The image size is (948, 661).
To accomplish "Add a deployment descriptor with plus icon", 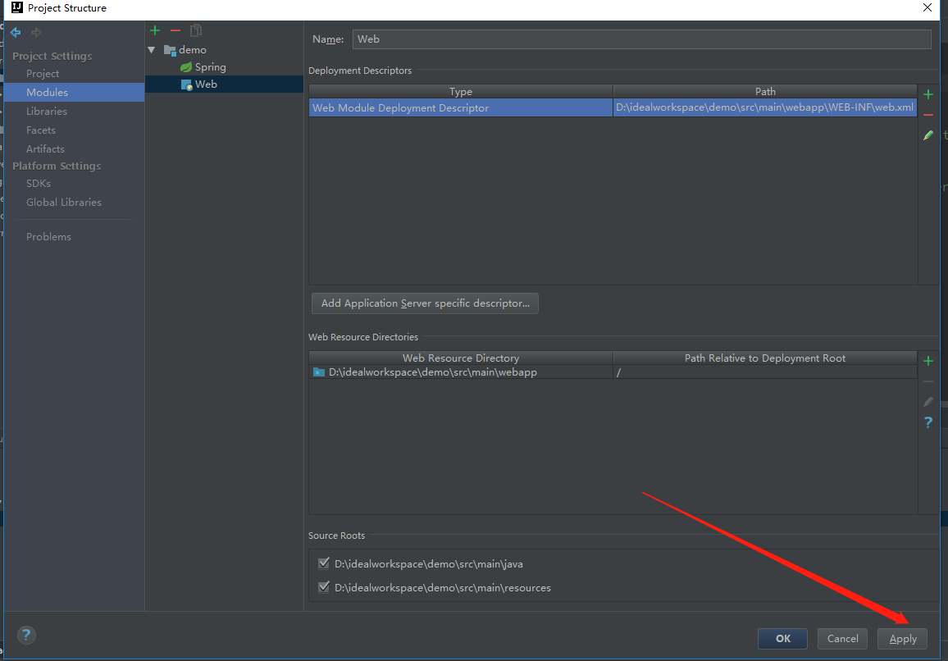I will (x=928, y=94).
